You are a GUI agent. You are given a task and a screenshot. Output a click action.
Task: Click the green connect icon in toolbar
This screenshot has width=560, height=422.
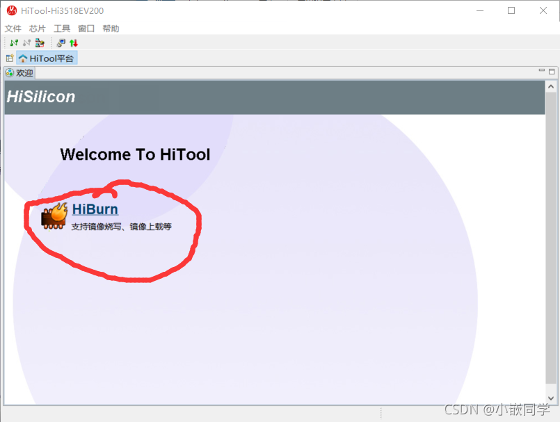coord(14,43)
